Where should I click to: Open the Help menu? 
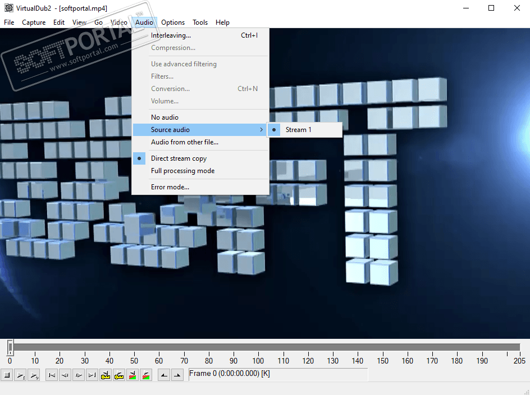[222, 22]
